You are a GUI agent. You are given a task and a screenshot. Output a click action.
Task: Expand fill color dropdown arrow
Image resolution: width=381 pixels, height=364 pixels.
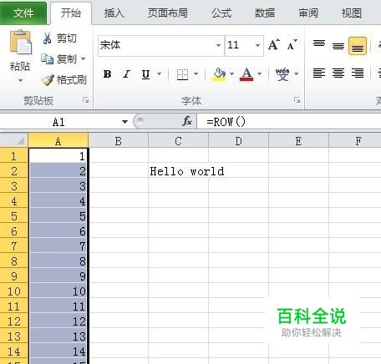pos(231,74)
